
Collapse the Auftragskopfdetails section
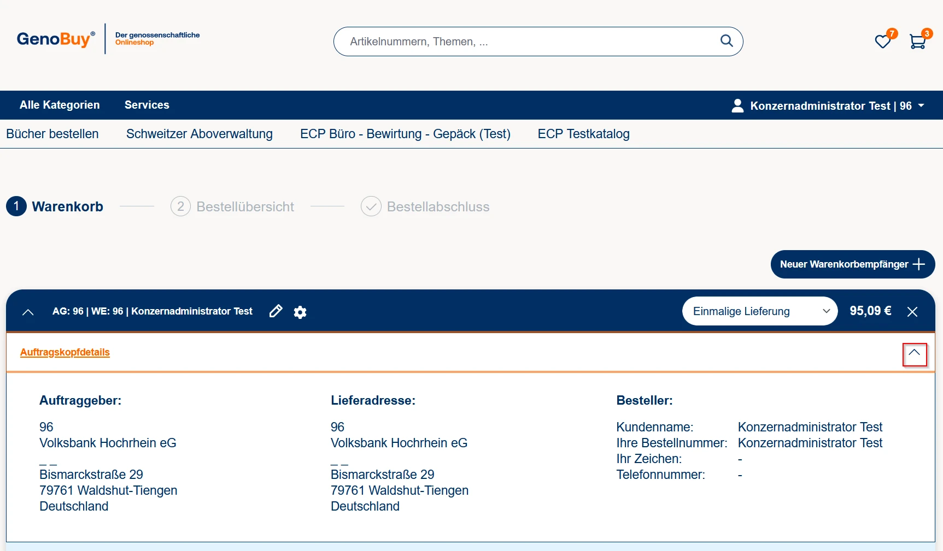(914, 353)
